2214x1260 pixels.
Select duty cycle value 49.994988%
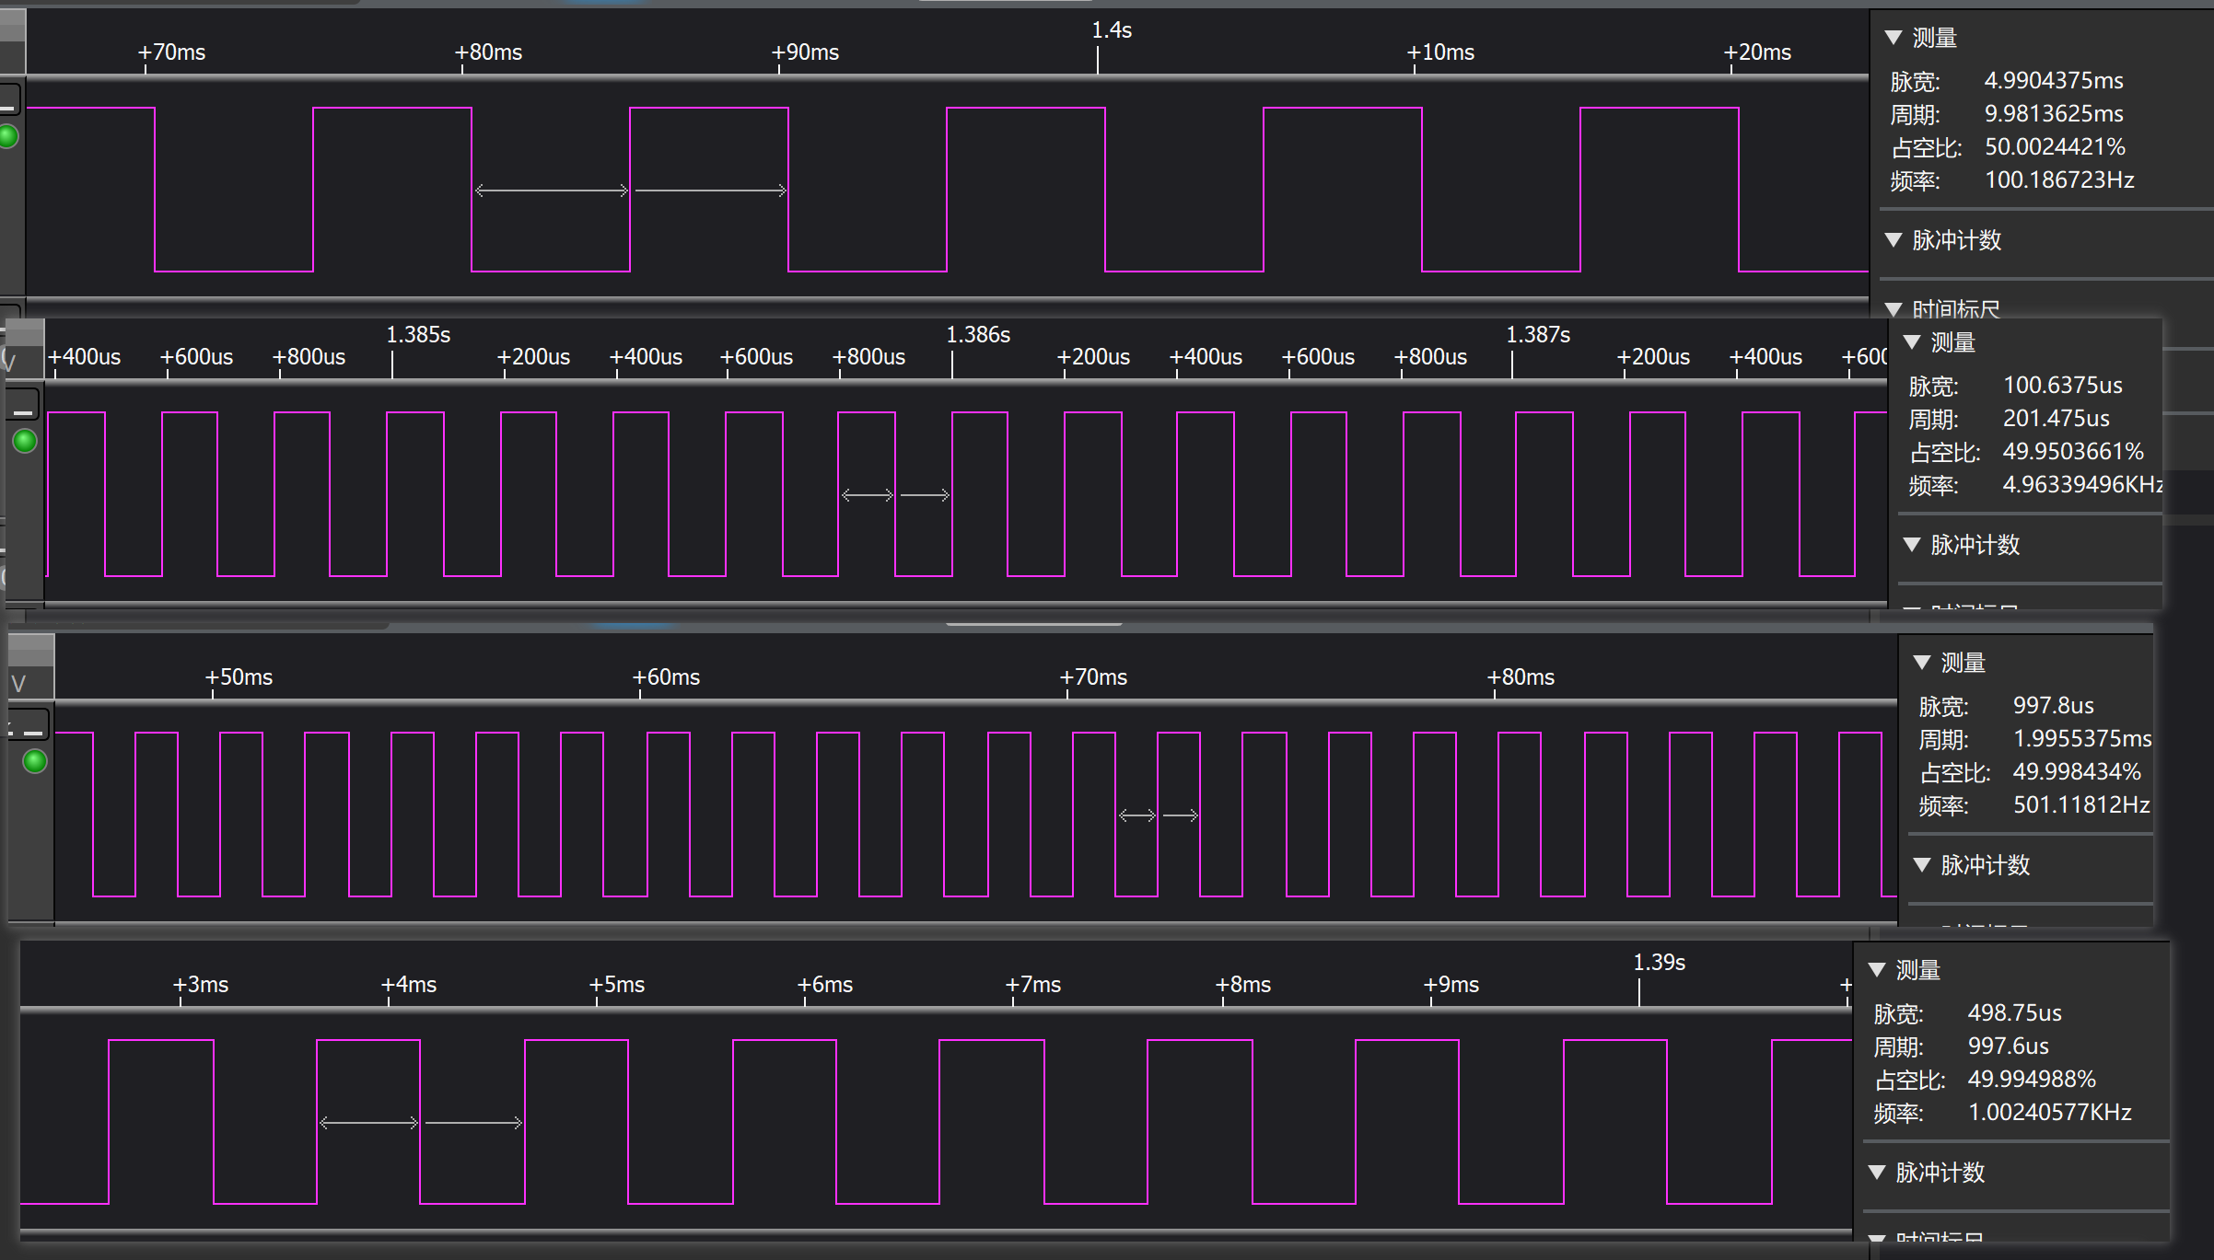[2032, 1080]
